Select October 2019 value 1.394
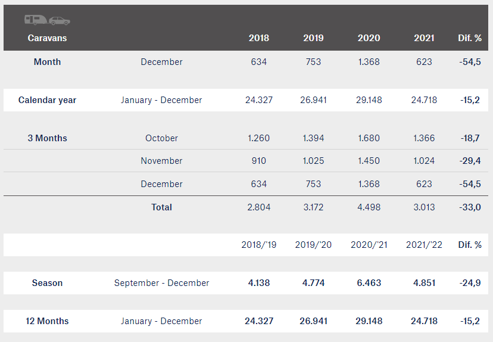 [x=313, y=138]
